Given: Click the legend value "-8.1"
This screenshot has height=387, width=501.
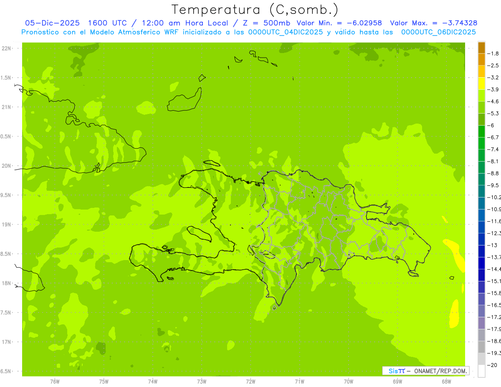Looking at the screenshot, I should [x=494, y=162].
